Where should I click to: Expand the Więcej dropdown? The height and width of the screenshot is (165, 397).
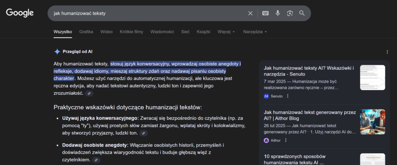click(x=226, y=32)
